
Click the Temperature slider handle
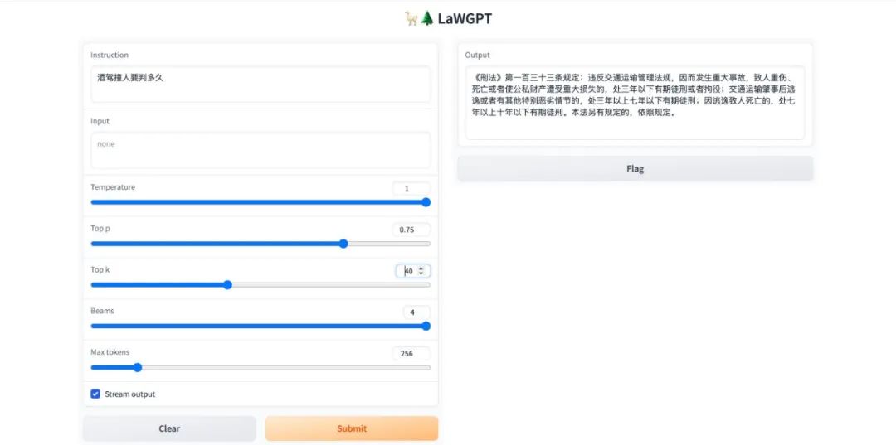(x=426, y=202)
